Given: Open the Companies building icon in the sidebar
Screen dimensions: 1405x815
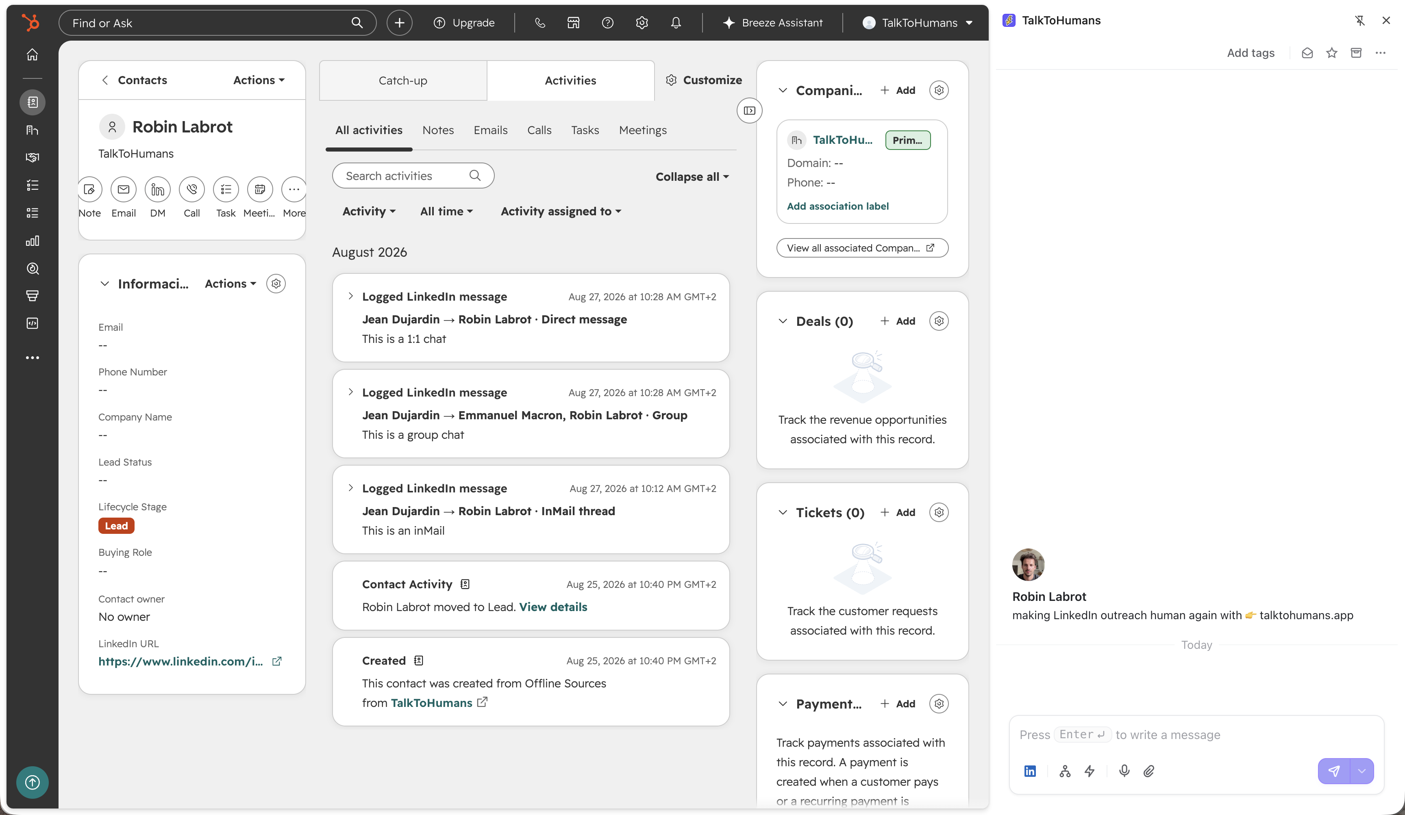Looking at the screenshot, I should pyautogui.click(x=33, y=130).
